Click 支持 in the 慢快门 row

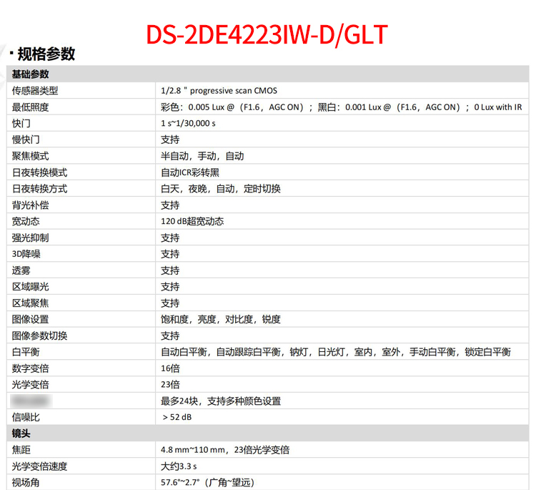[x=170, y=139]
